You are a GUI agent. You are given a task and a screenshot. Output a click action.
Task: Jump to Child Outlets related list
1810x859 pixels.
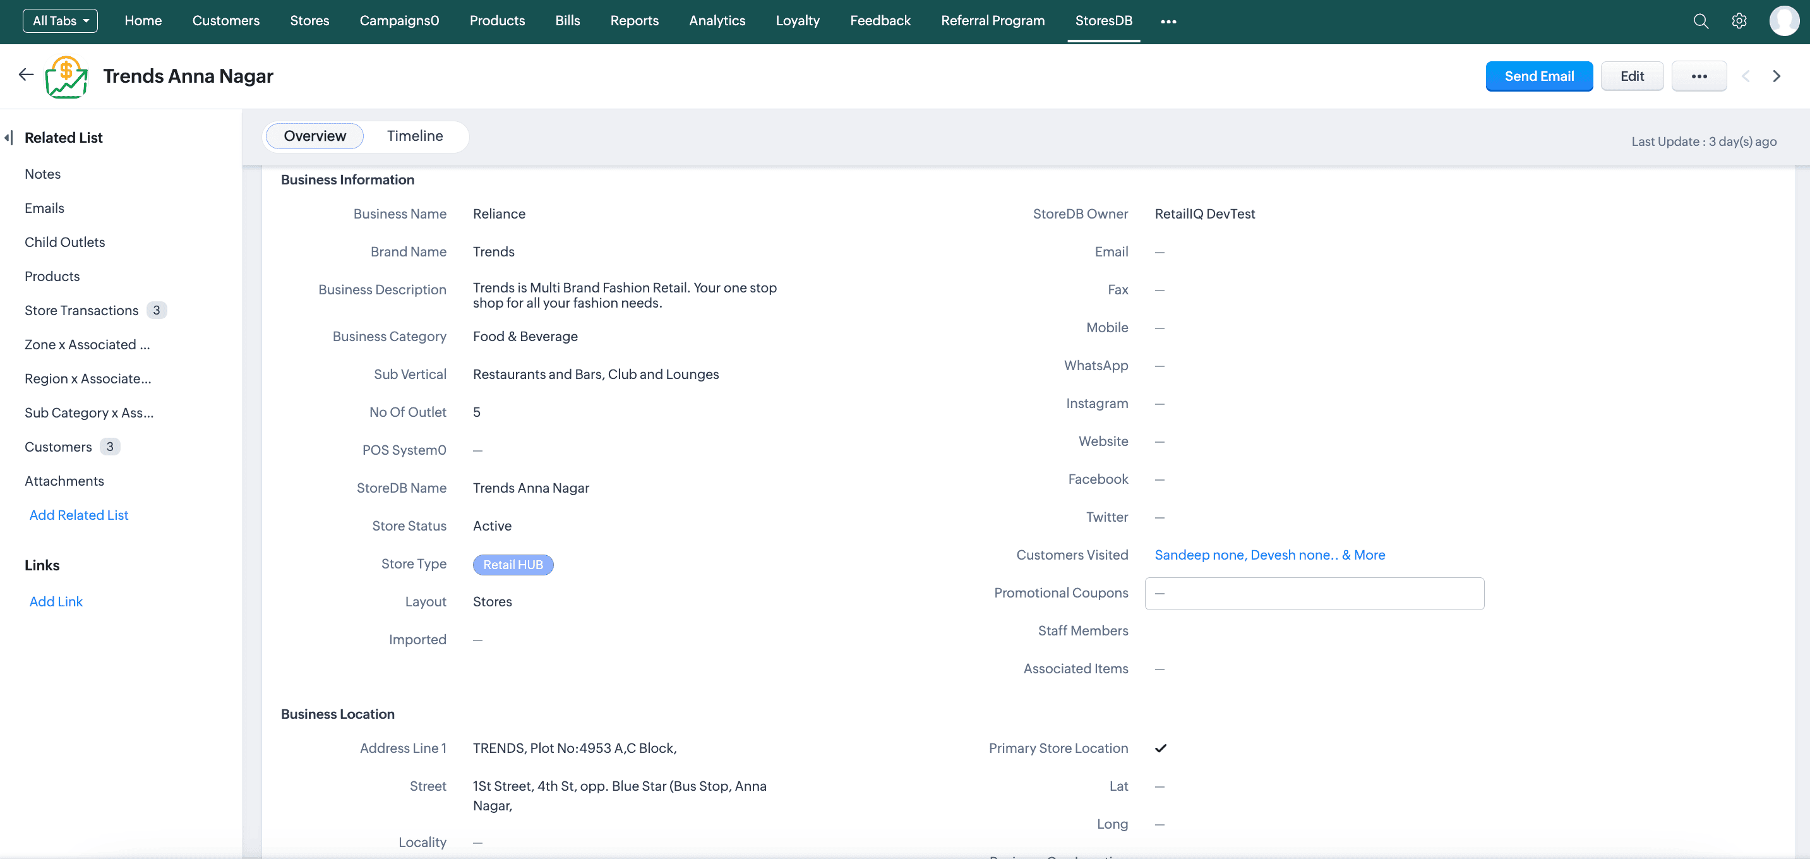pyautogui.click(x=64, y=242)
